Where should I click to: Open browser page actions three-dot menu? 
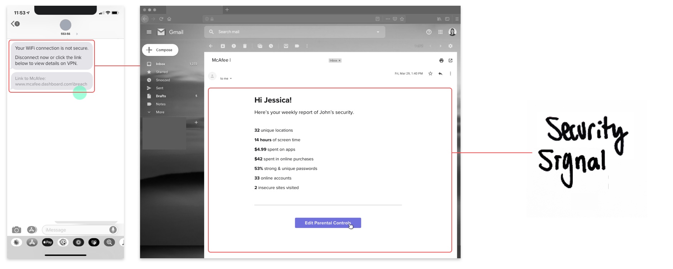pyautogui.click(x=388, y=19)
